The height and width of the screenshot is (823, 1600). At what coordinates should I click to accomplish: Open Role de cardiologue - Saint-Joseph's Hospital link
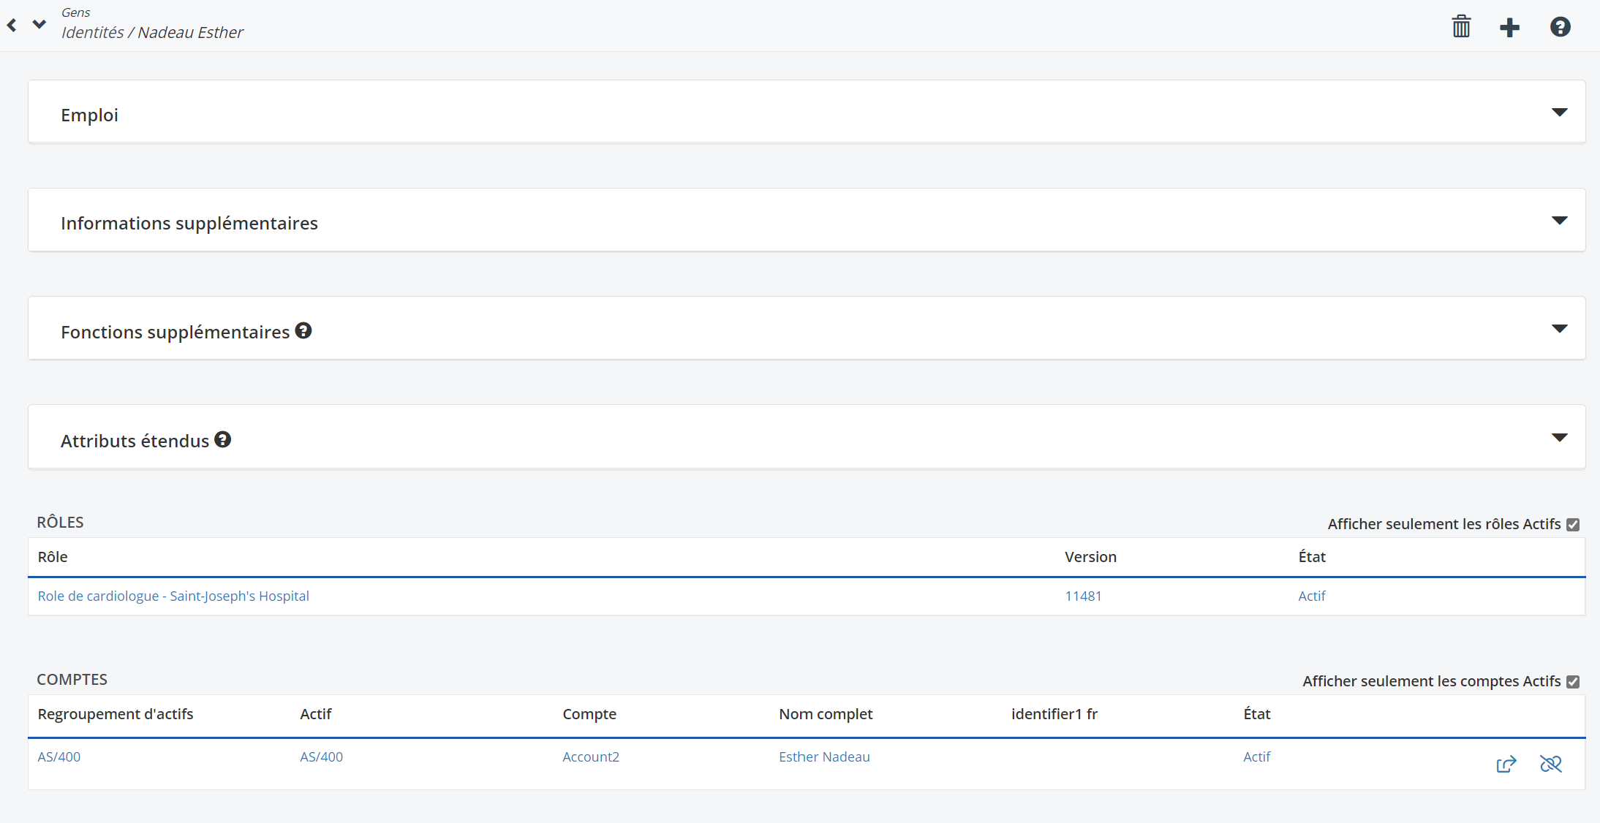coord(173,596)
